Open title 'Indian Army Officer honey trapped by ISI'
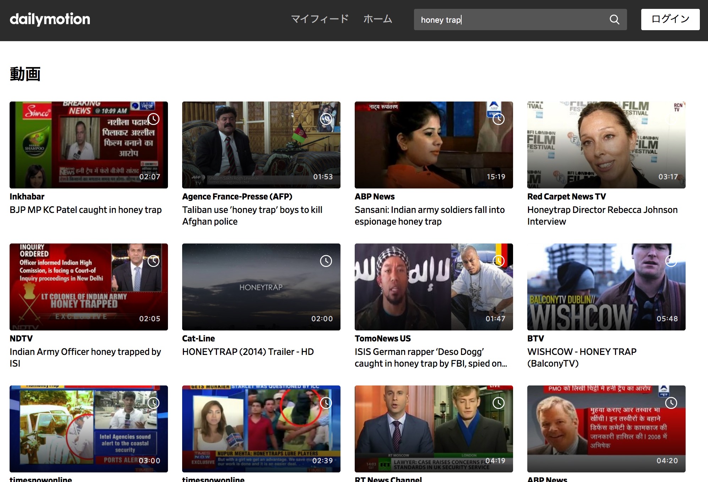 [85, 357]
